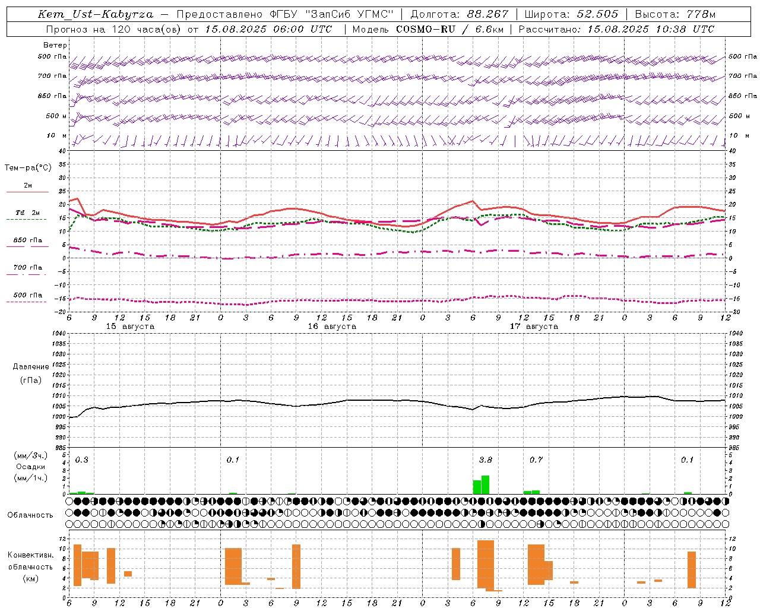Click the Конвективн. convective cloud label

coord(30,555)
